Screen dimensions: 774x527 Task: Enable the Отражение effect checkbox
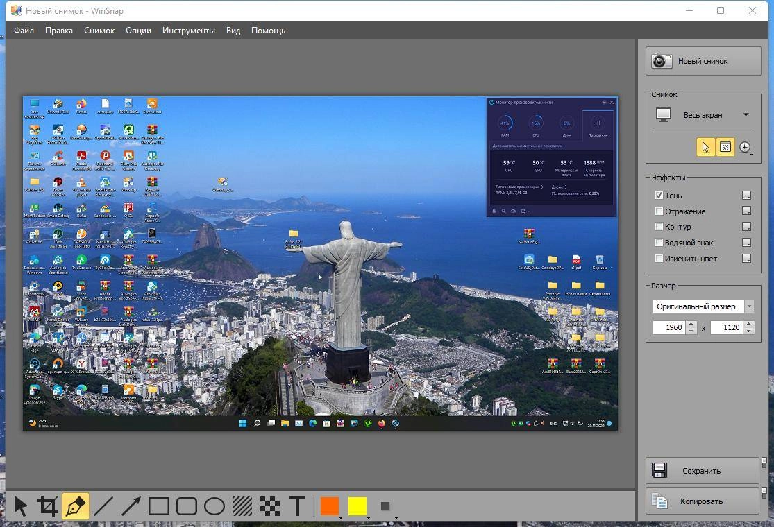click(659, 211)
